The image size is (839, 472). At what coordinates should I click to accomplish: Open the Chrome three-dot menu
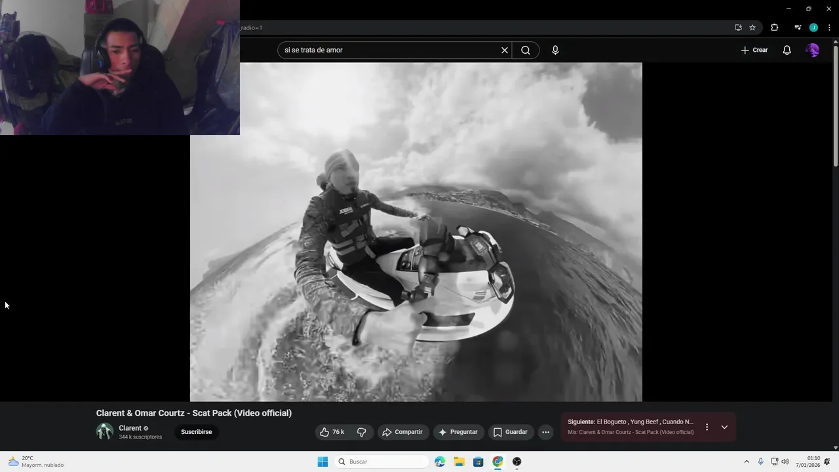coord(829,28)
